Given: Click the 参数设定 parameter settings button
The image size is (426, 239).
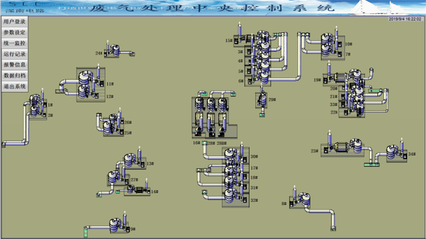Looking at the screenshot, I should (x=15, y=32).
